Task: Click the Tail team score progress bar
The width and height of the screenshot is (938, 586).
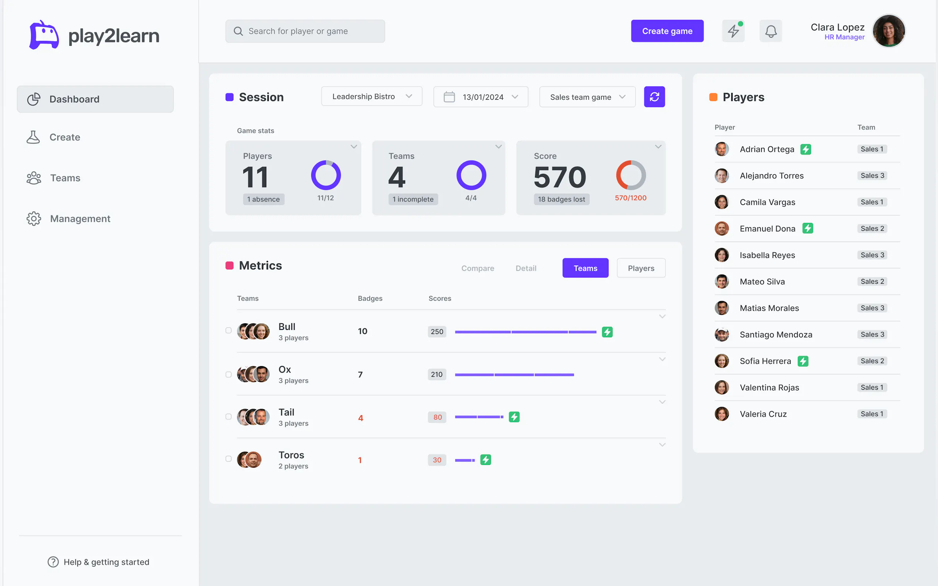Action: tap(479, 417)
